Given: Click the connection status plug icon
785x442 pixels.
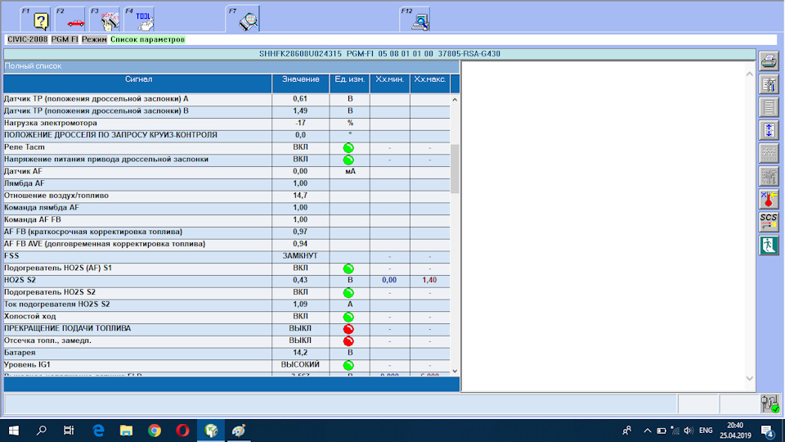Looking at the screenshot, I should (x=769, y=404).
